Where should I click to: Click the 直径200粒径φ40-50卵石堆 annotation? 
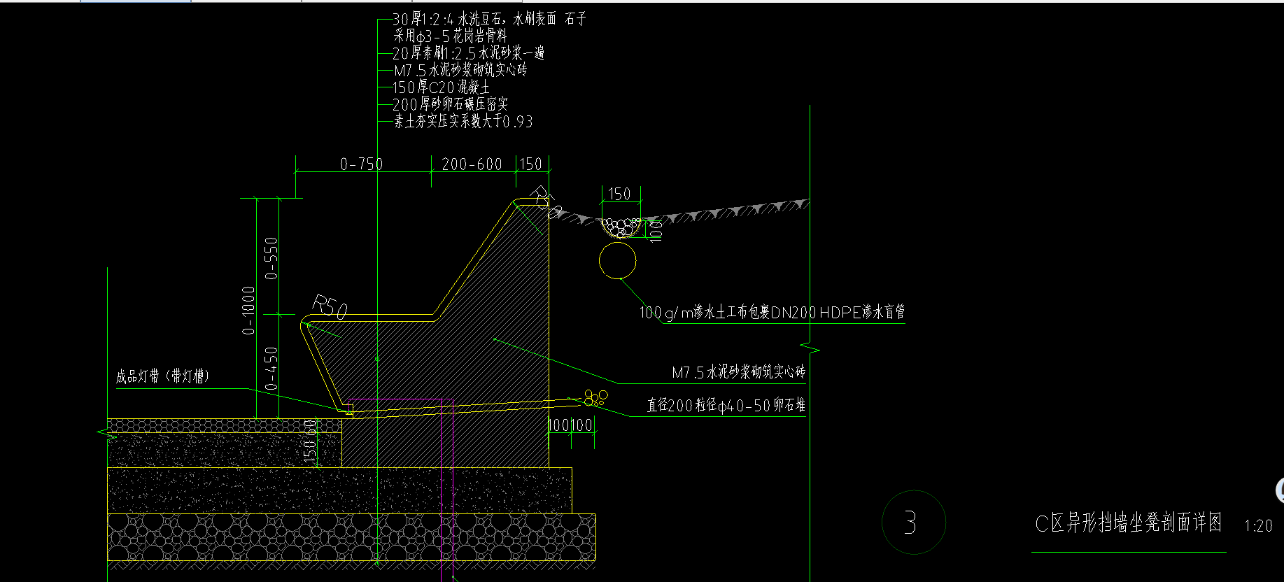tap(726, 405)
